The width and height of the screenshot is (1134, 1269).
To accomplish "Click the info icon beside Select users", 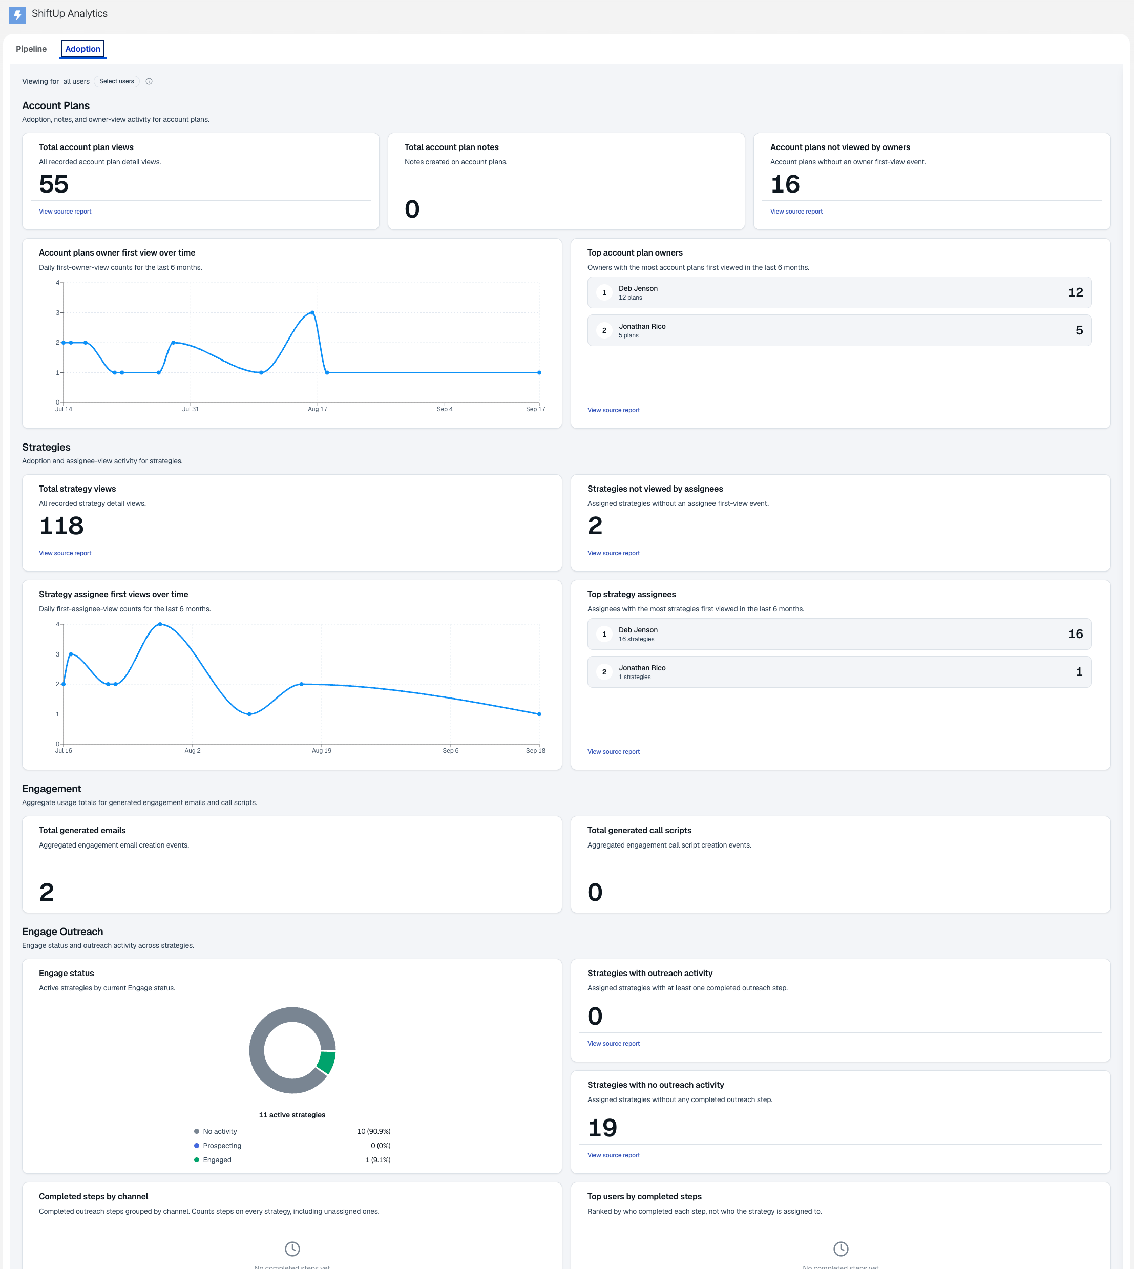I will (x=149, y=81).
